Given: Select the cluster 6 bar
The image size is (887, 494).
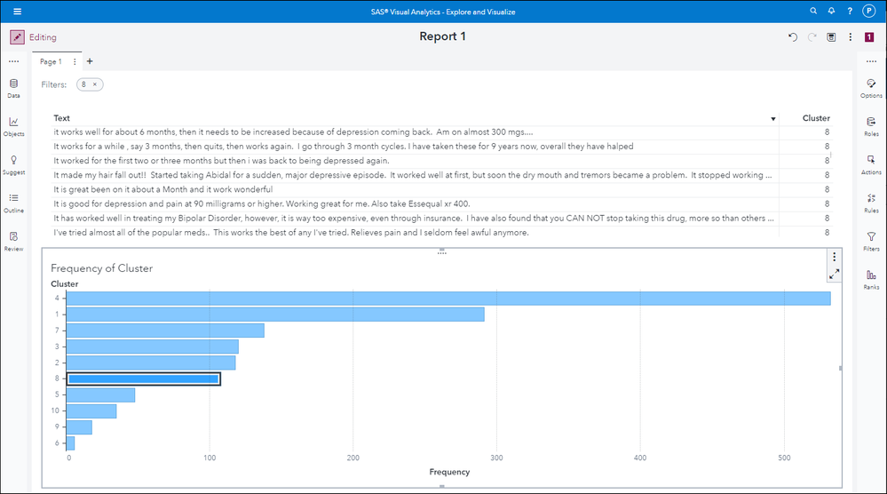Looking at the screenshot, I should [x=70, y=443].
